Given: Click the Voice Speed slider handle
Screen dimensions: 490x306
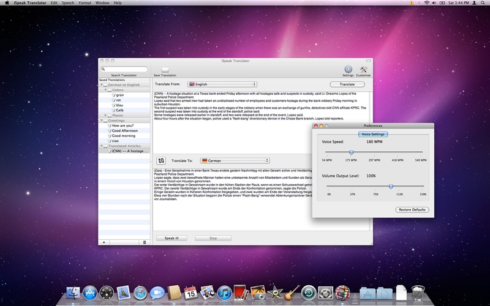Looking at the screenshot, I should (351, 152).
